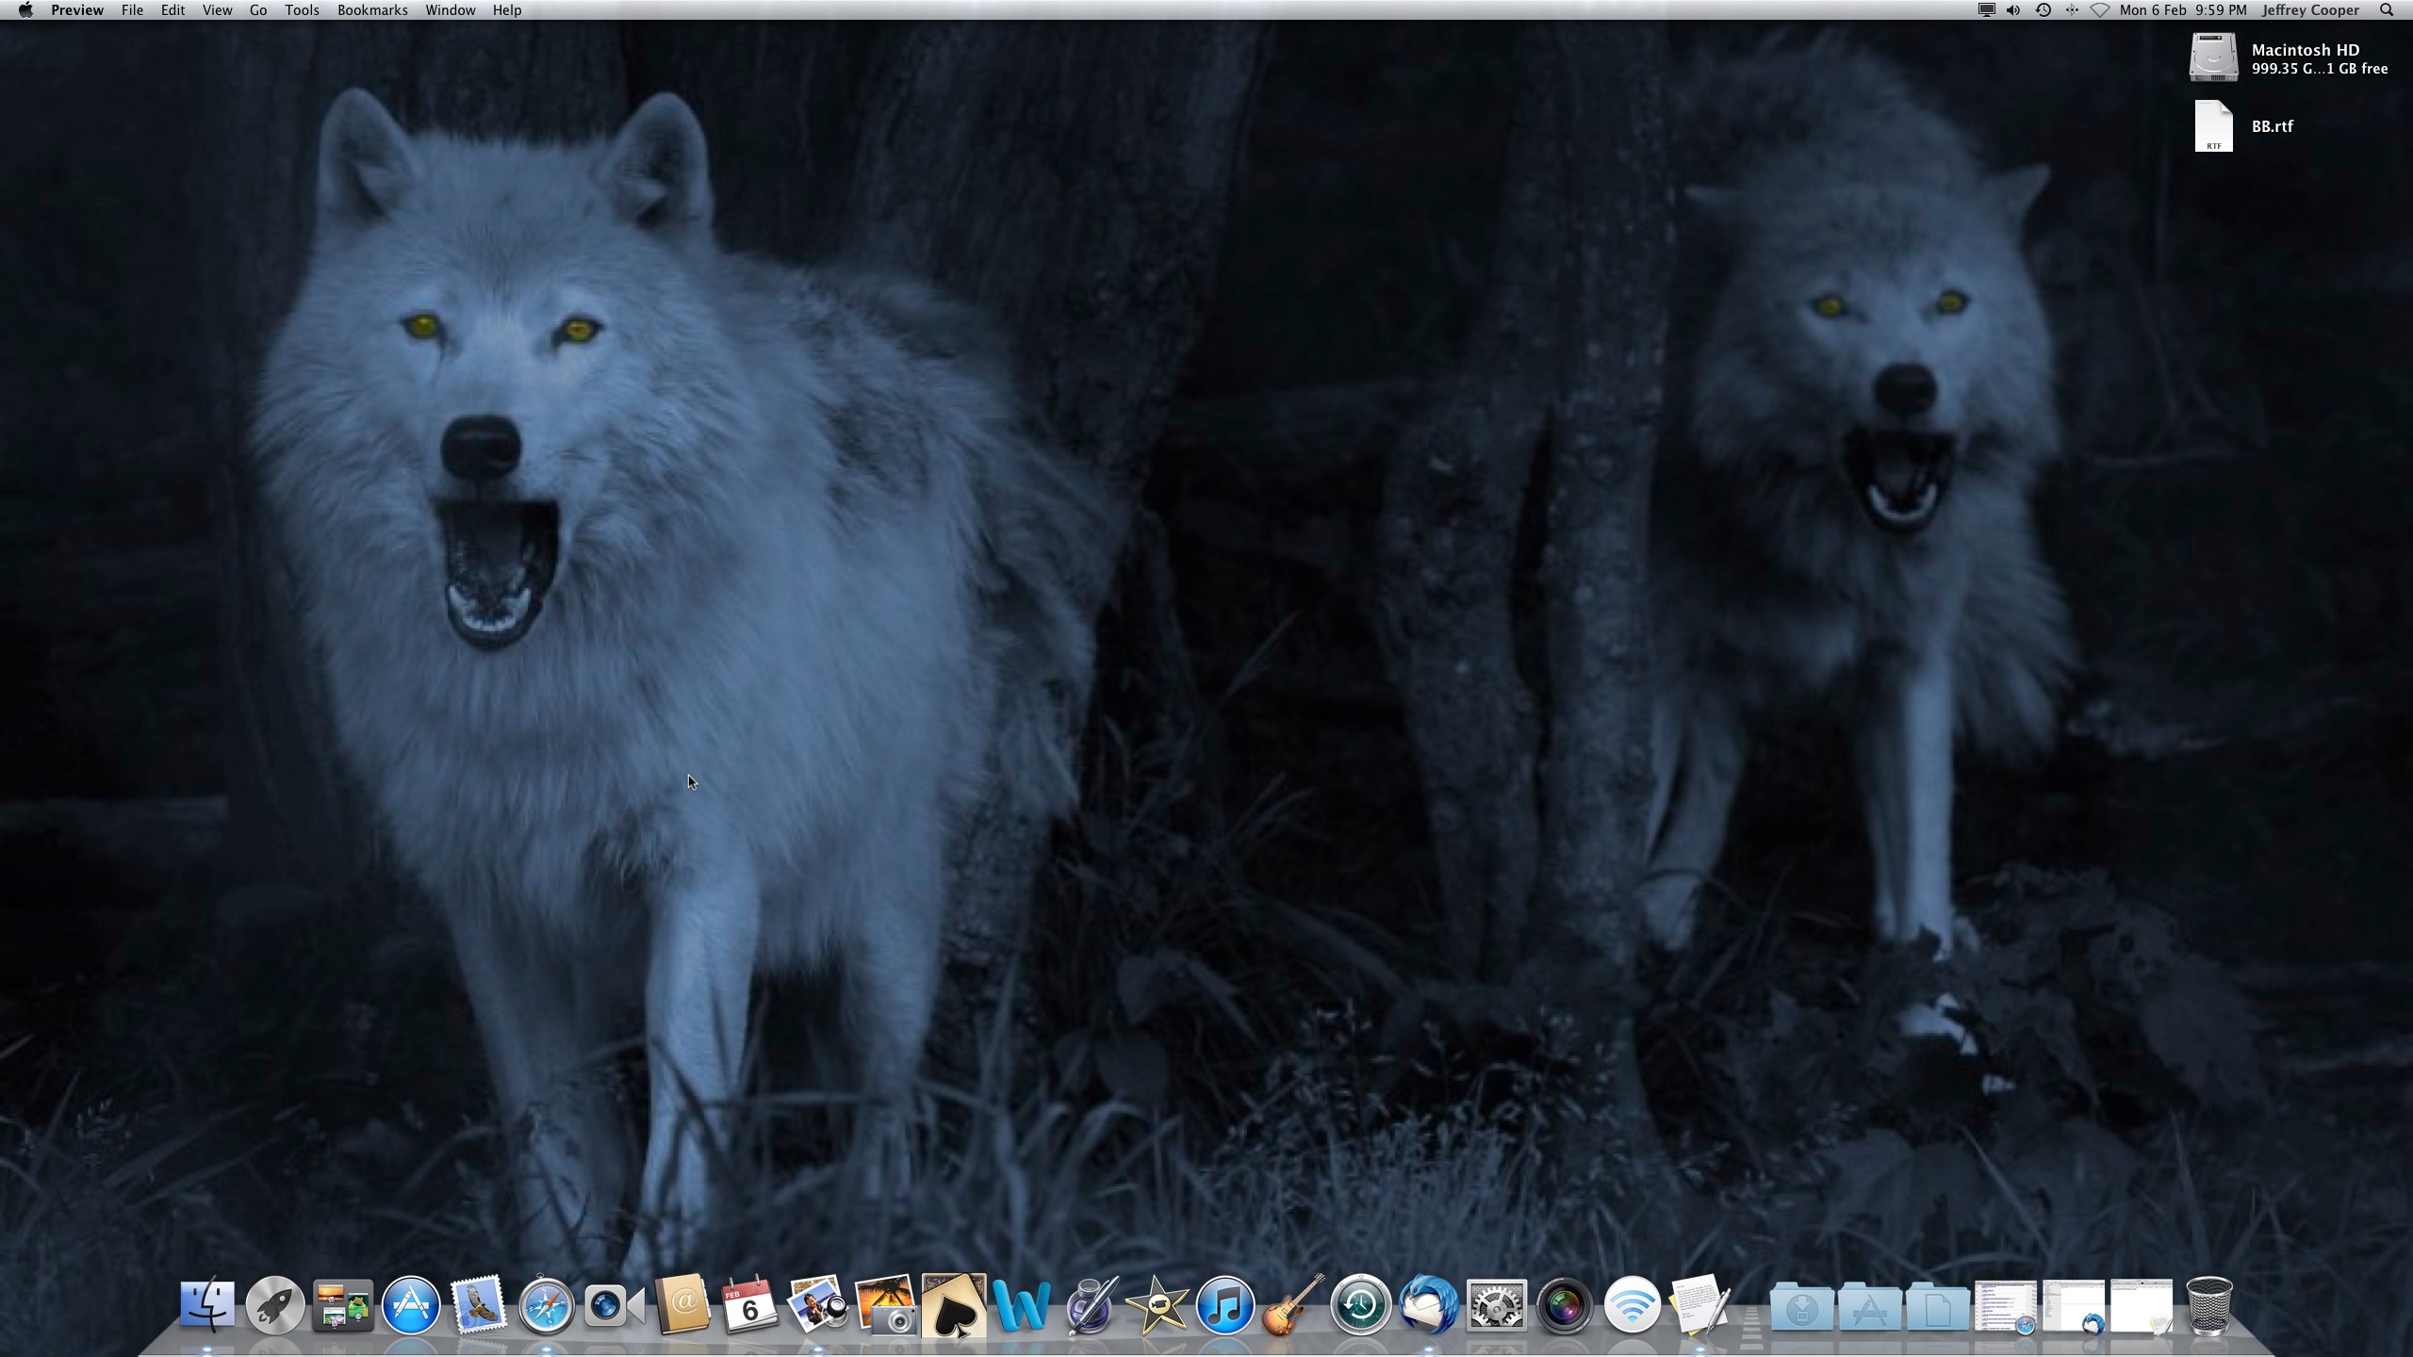
Task: Open the Displays status menu icon
Action: tap(1986, 10)
